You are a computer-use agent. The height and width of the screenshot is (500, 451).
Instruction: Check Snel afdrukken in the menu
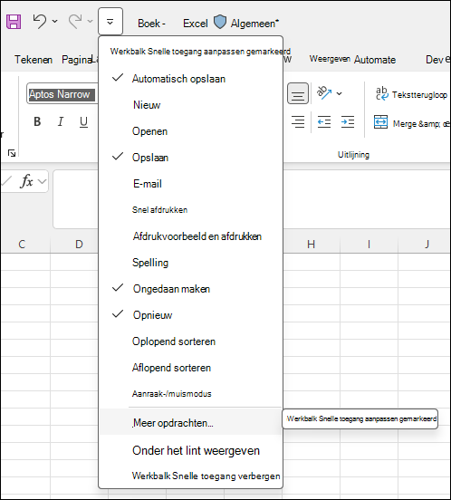point(190,210)
